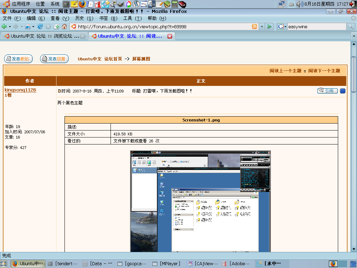Click the 发表回复 button
The image size is (357, 268).
pos(54,59)
